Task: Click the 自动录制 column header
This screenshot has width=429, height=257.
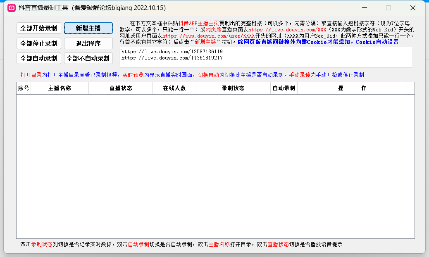Action: [284, 88]
